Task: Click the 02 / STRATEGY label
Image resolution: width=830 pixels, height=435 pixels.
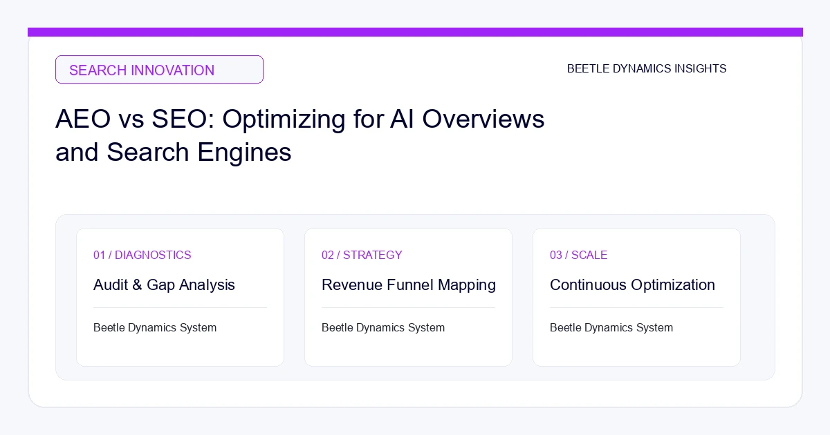Action: point(362,255)
